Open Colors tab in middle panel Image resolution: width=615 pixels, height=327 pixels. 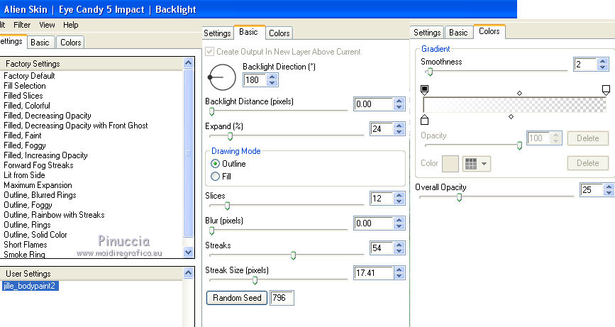click(x=279, y=33)
